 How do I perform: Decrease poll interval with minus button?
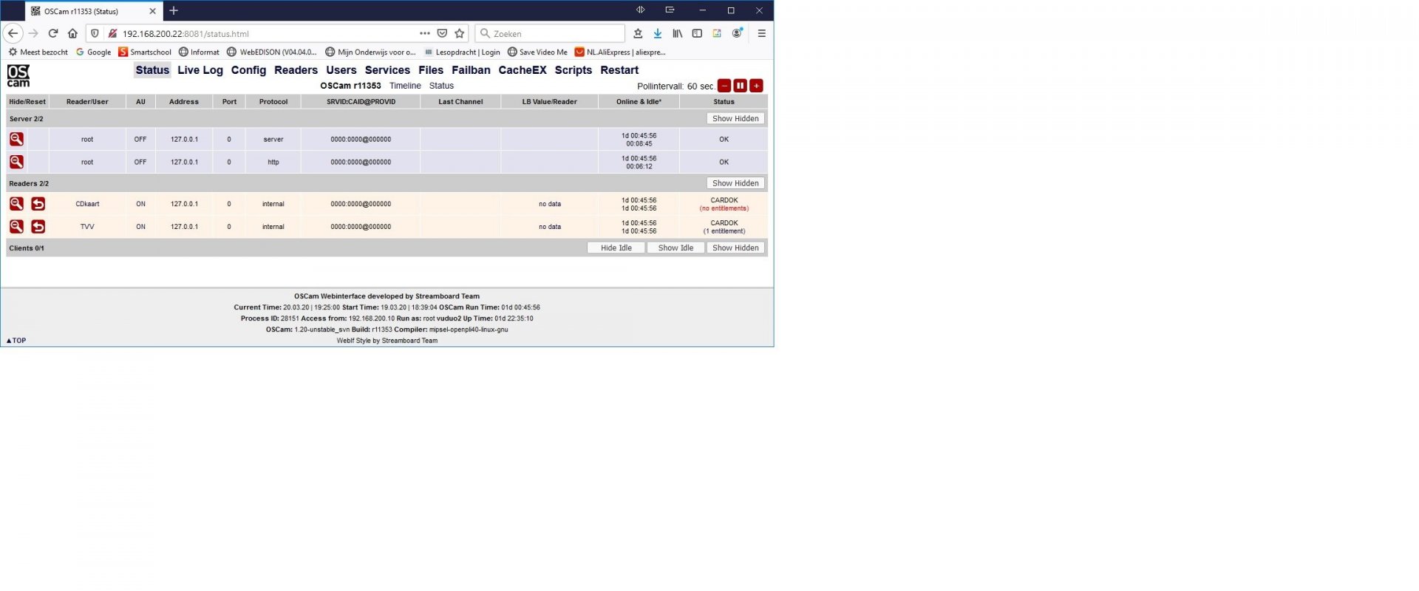coord(724,86)
